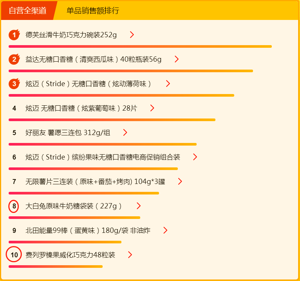The height and width of the screenshot is (281, 300).
Task: Open 费列罗榛果威化巧克力48粒装 product link
Action: click(70, 255)
